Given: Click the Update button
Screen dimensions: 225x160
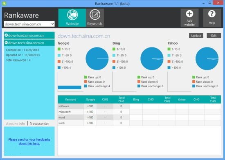Looking at the screenshot, I should (196, 36).
